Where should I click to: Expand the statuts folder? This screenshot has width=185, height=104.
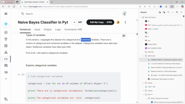pos(143,83)
